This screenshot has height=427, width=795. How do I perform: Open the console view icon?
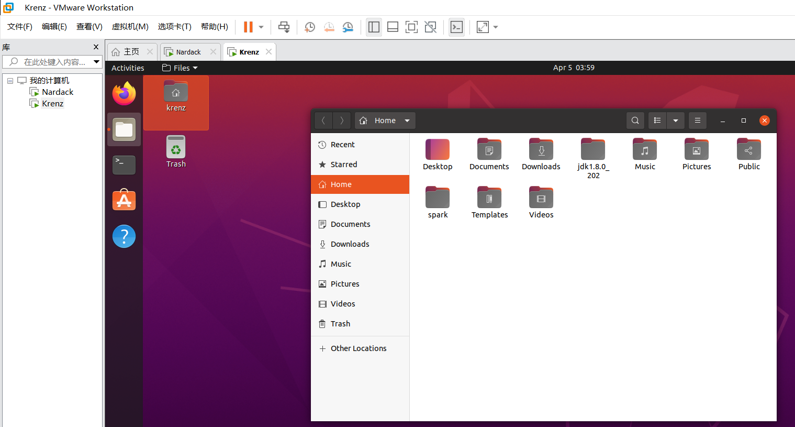456,27
